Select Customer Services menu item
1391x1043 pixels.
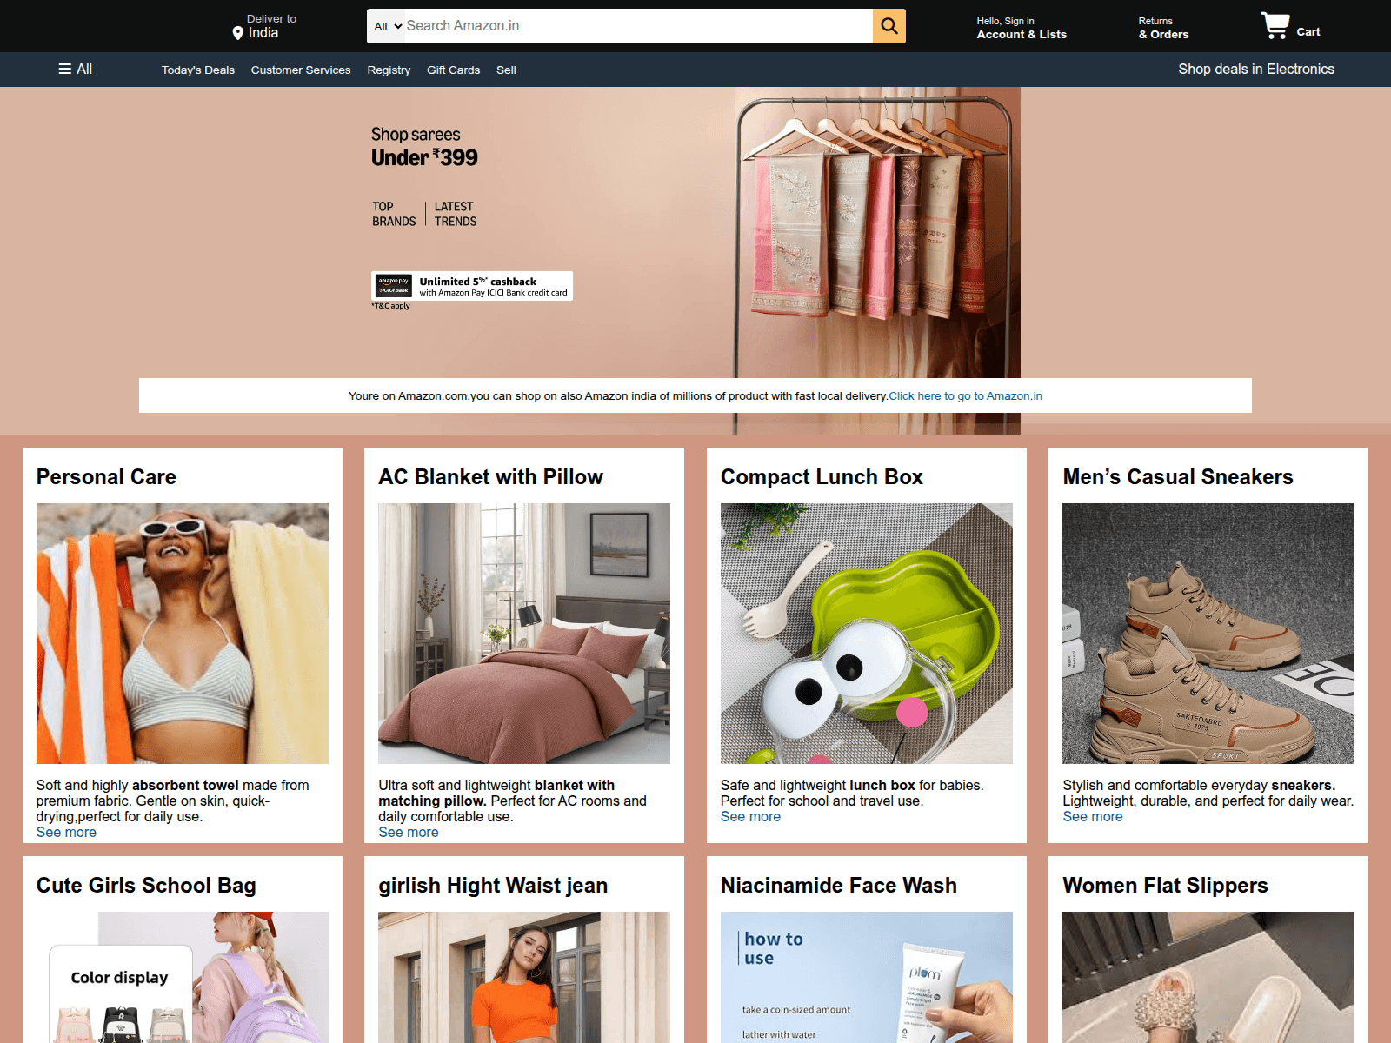300,70
